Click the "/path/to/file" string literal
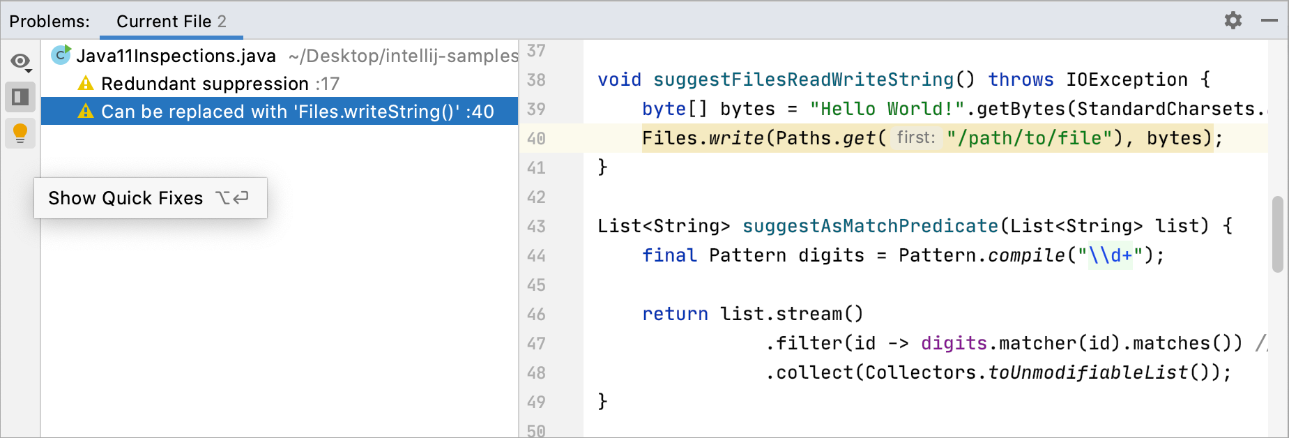Screen dimensions: 1289x438 [x=1029, y=138]
